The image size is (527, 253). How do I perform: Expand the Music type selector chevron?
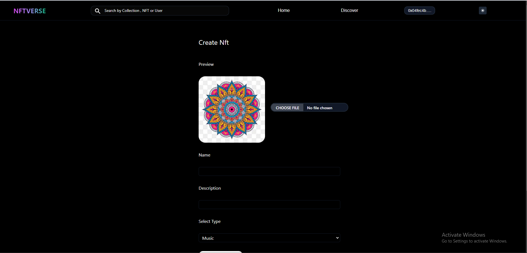(x=337, y=238)
